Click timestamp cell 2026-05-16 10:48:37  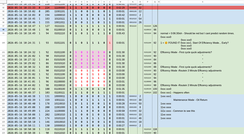[22, 93]
